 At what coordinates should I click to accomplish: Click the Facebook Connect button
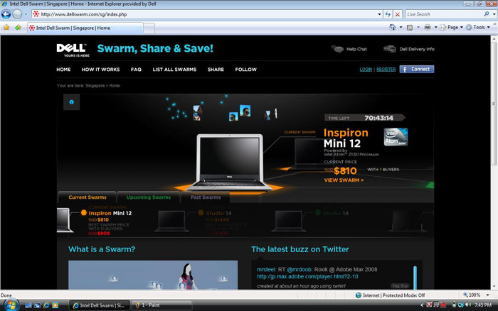click(417, 69)
